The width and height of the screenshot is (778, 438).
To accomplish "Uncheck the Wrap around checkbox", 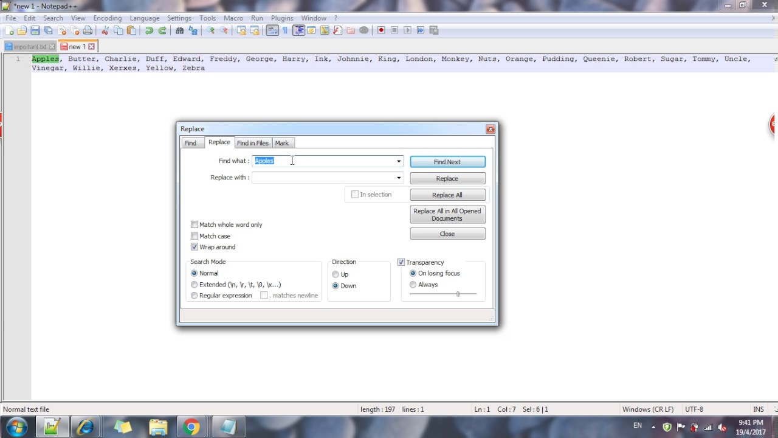I will (194, 247).
